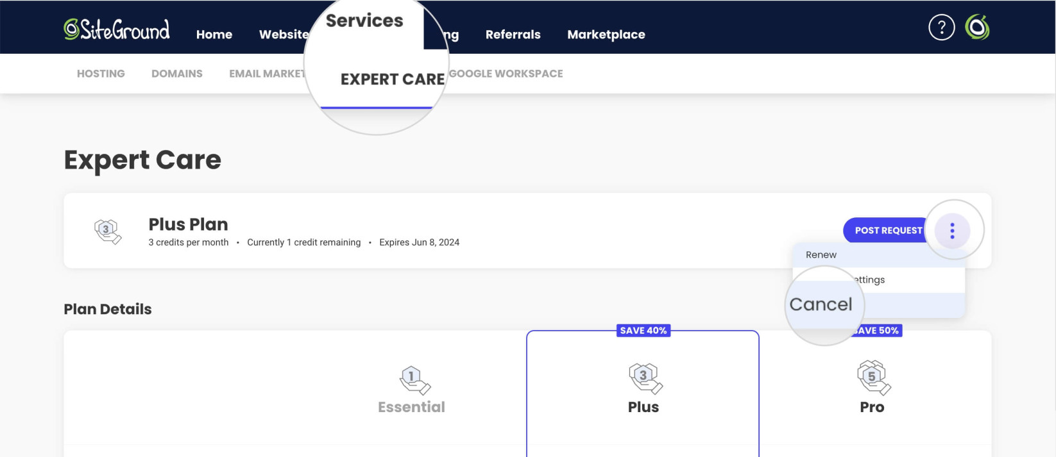Click the Plus Plan credits icon
The width and height of the screenshot is (1056, 457).
108,231
